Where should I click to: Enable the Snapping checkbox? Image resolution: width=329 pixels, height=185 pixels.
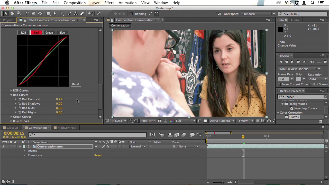tap(131, 14)
